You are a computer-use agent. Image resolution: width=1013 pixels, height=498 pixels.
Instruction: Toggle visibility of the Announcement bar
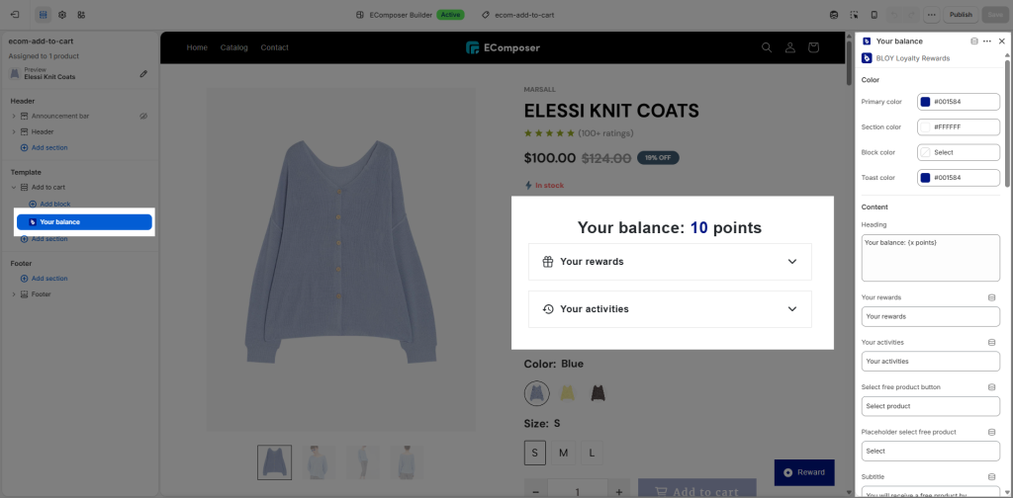tap(144, 117)
